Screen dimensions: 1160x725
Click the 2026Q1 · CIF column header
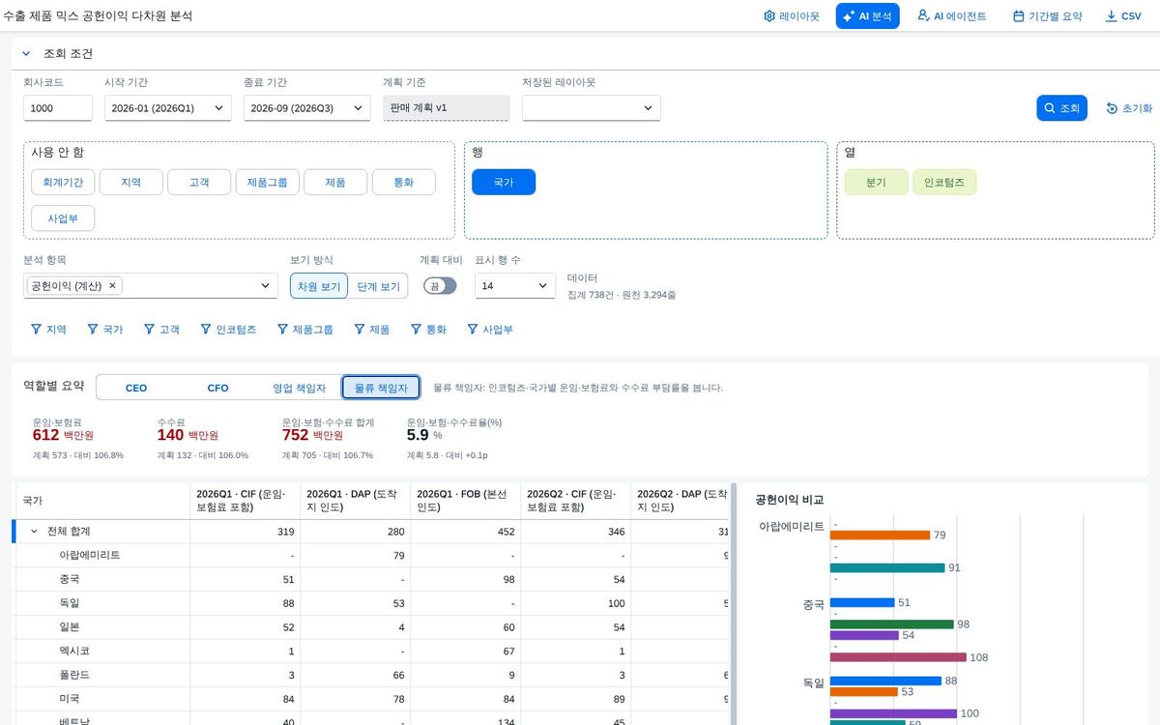point(246,501)
